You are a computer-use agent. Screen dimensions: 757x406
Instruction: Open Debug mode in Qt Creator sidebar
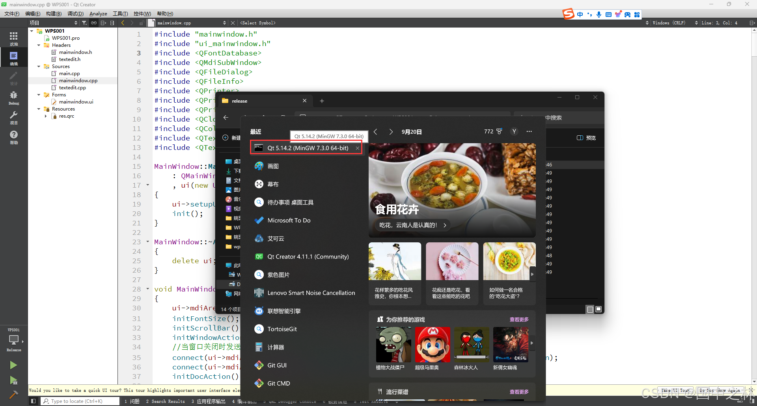14,97
